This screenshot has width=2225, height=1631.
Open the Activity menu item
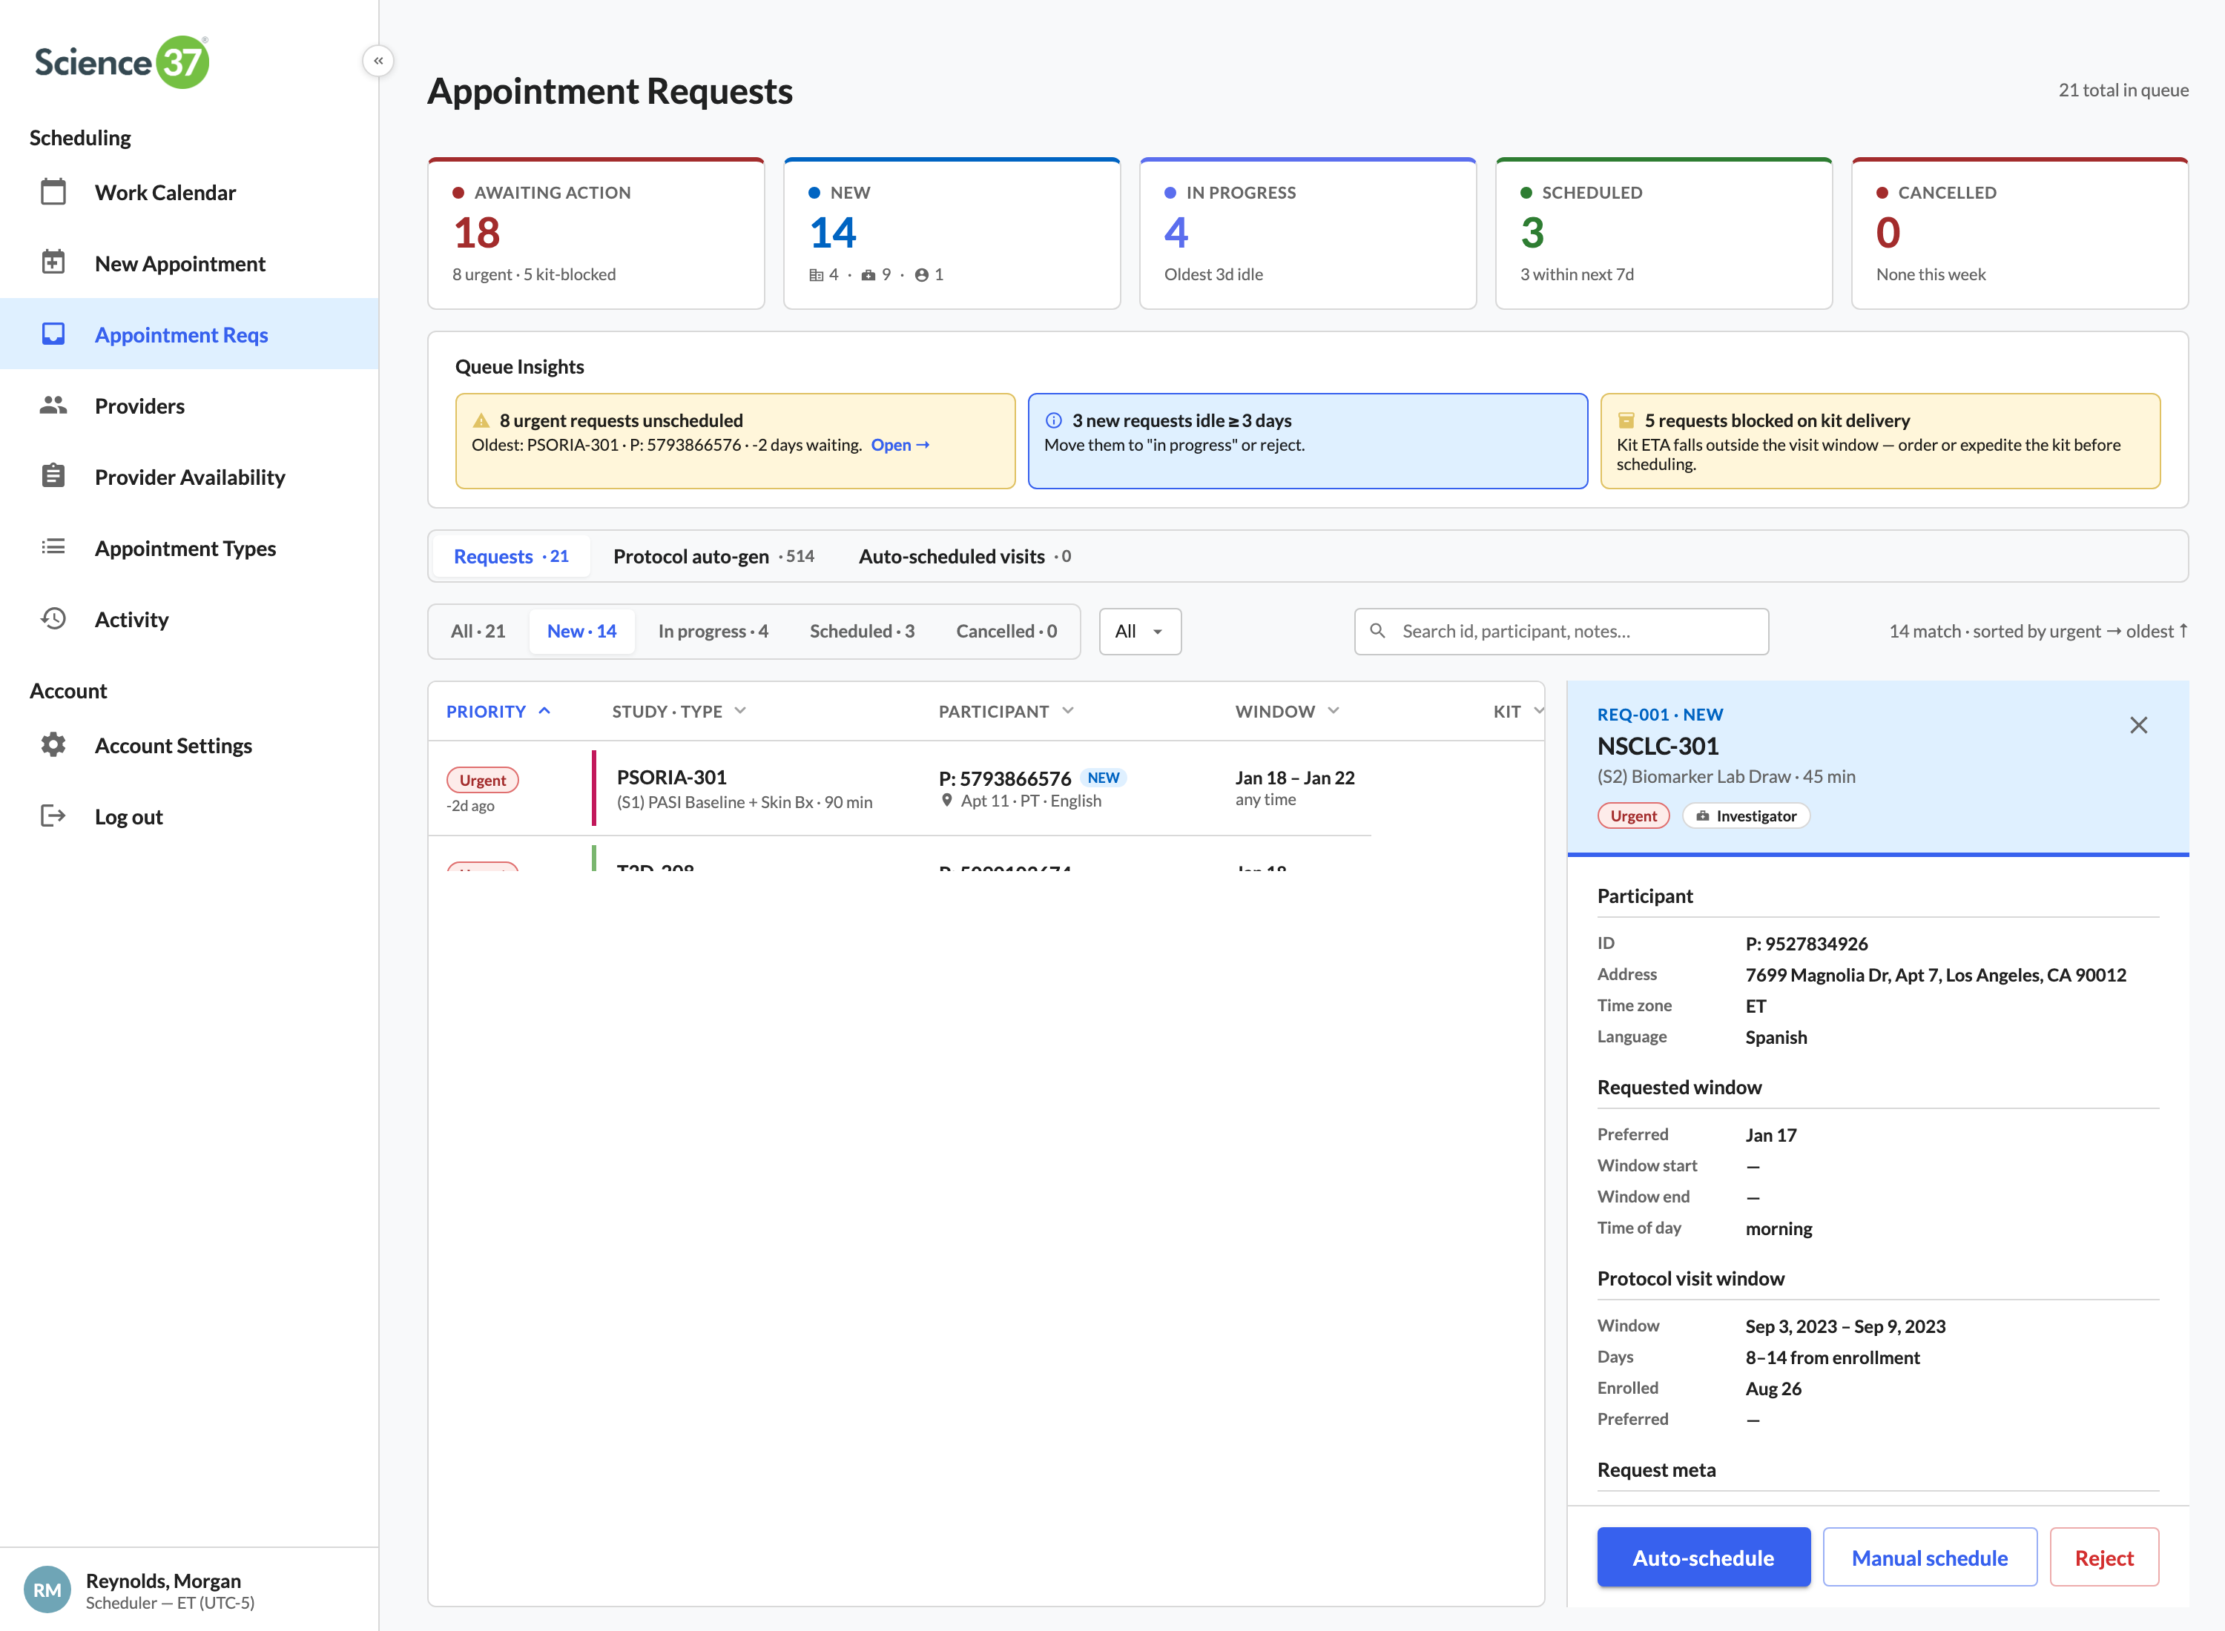190,618
